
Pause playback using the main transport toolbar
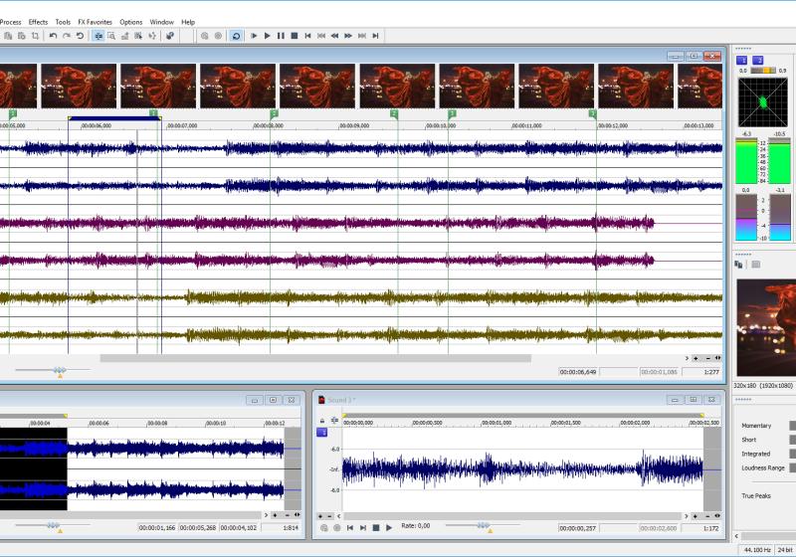[x=281, y=36]
